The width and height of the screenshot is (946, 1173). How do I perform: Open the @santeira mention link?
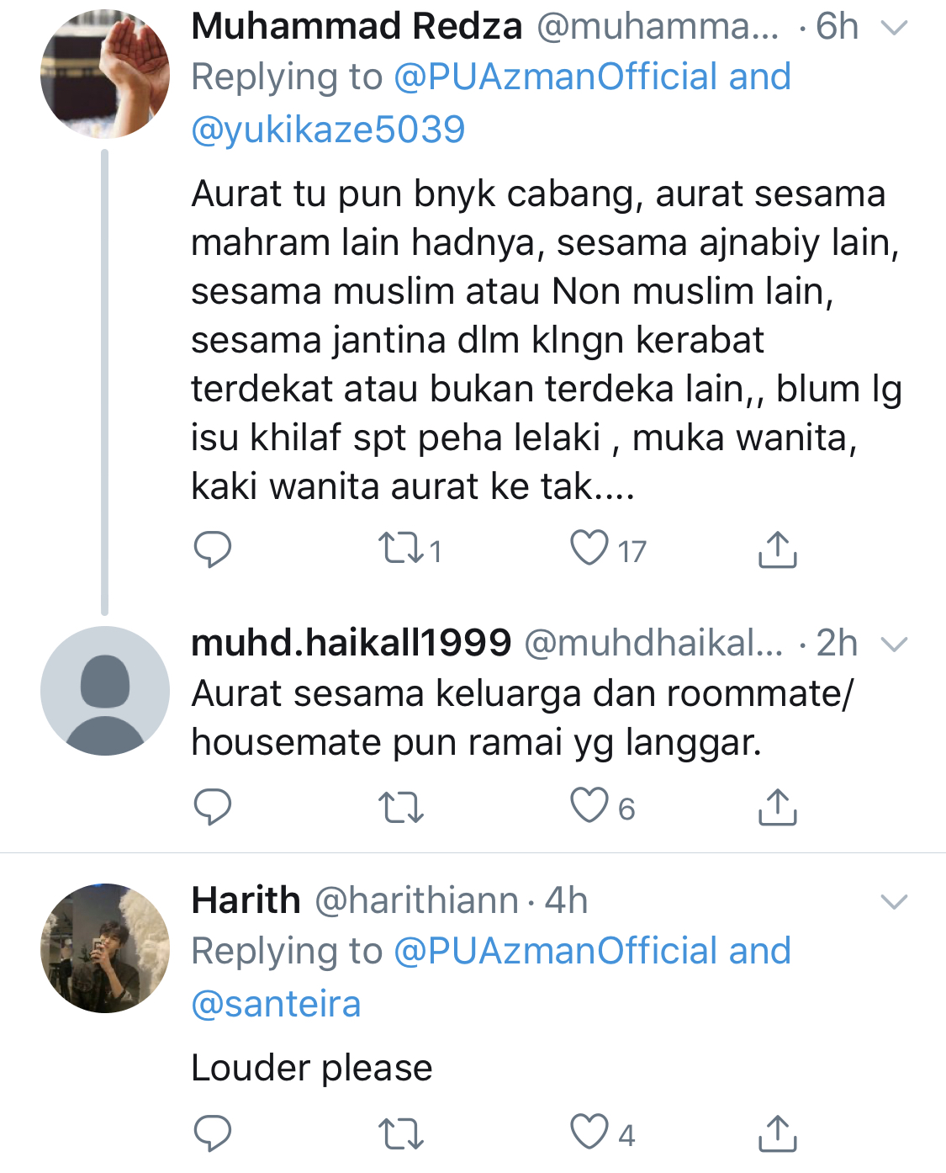pos(276,1004)
